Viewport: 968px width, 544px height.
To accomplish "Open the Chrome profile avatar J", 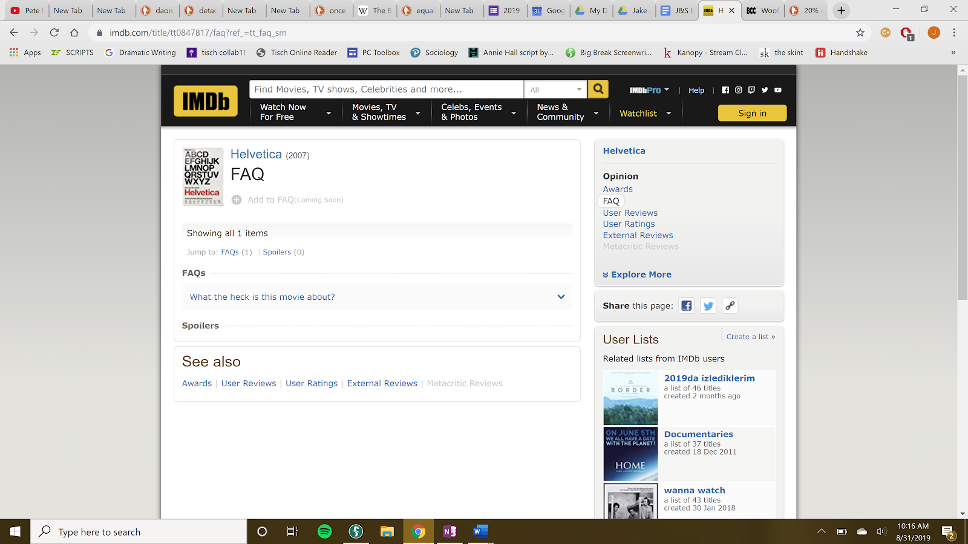I will click(934, 33).
